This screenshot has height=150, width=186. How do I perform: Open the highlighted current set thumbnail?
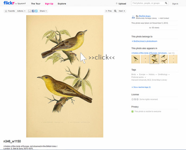(154, 59)
